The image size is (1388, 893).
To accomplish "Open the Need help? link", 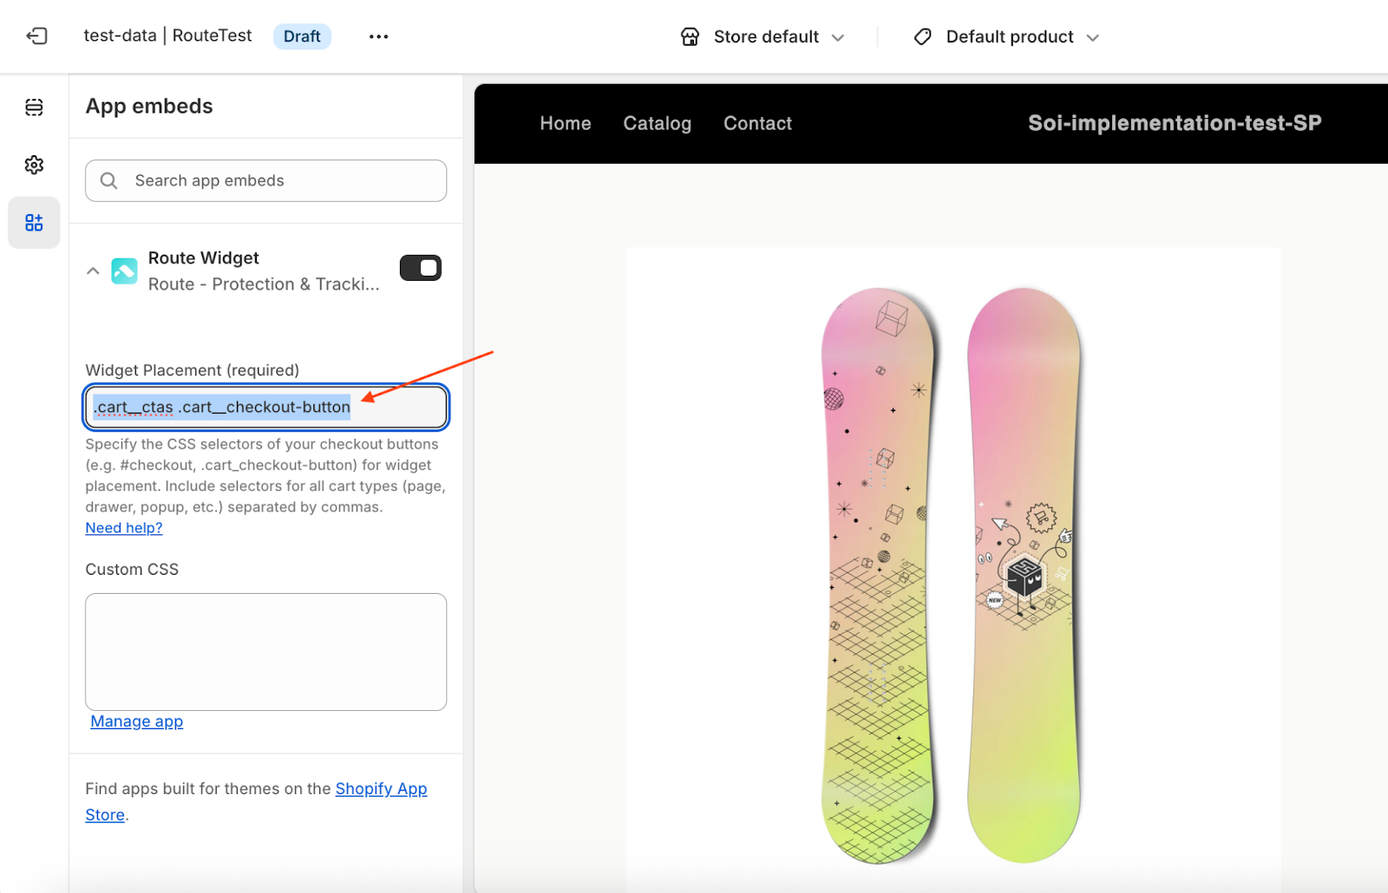I will [124, 528].
